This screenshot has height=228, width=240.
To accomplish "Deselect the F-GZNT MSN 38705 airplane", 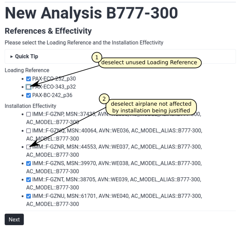I will pos(29,179).
